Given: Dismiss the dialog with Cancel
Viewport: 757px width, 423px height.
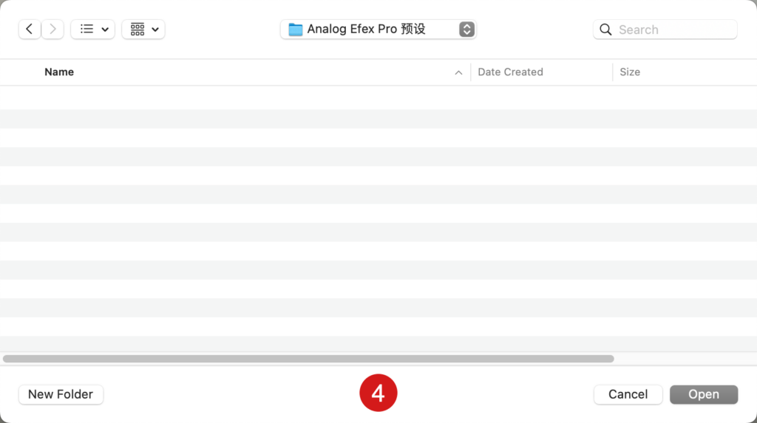Looking at the screenshot, I should point(628,394).
